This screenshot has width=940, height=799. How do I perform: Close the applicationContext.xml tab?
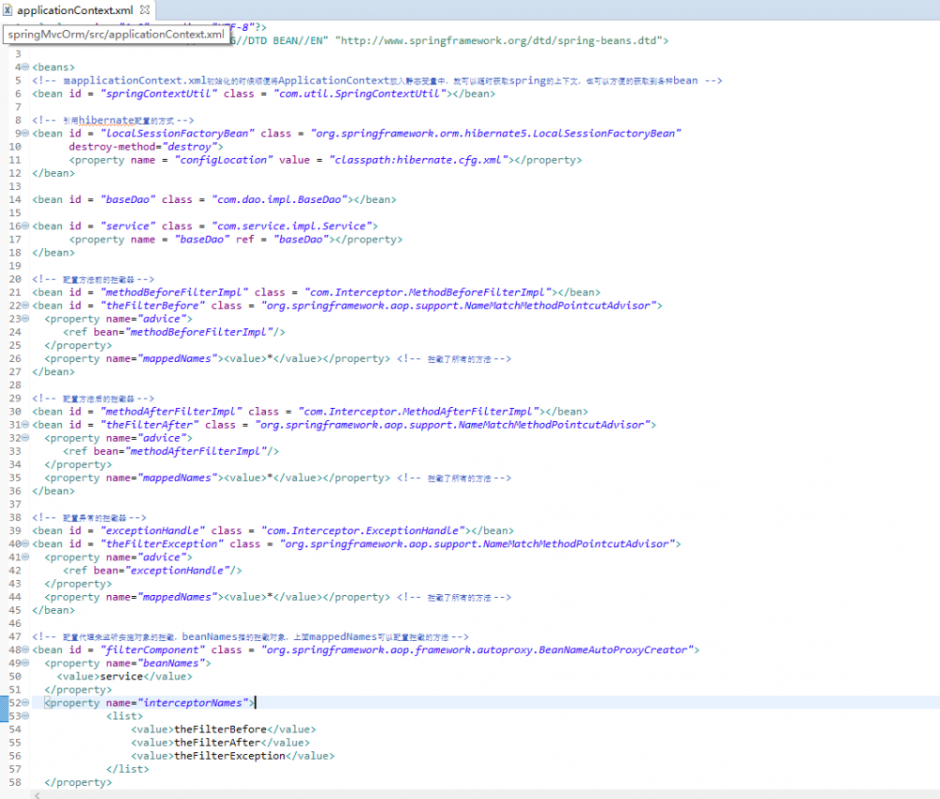click(146, 8)
